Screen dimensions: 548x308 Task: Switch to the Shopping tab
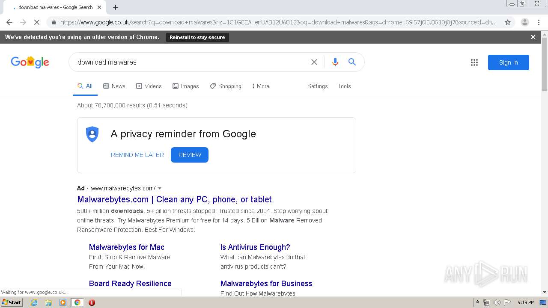226,86
